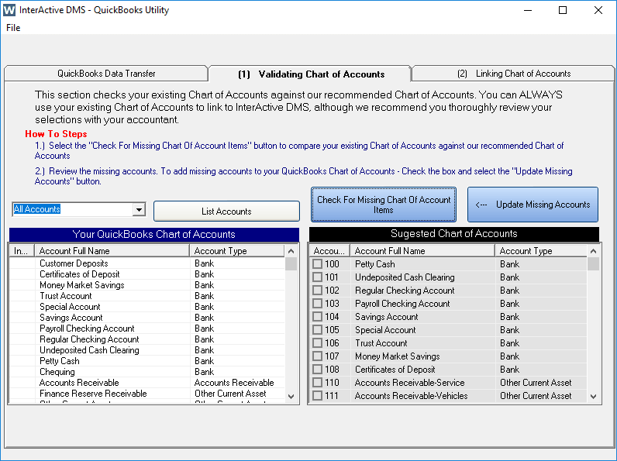
Task: Click the In... column header in QuickBooks list
Action: [22, 251]
